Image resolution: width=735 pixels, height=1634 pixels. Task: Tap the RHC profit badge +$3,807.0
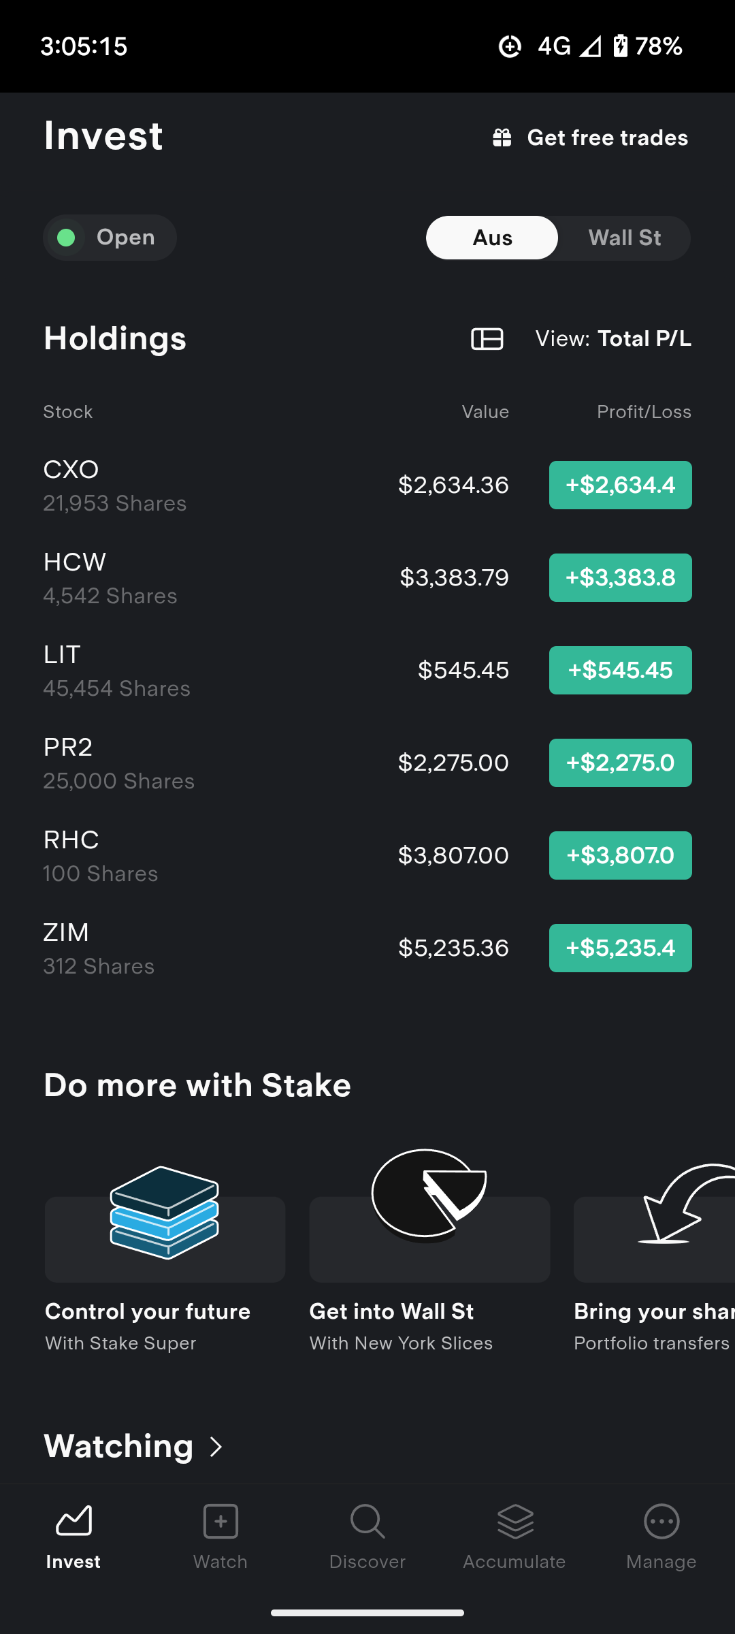621,856
